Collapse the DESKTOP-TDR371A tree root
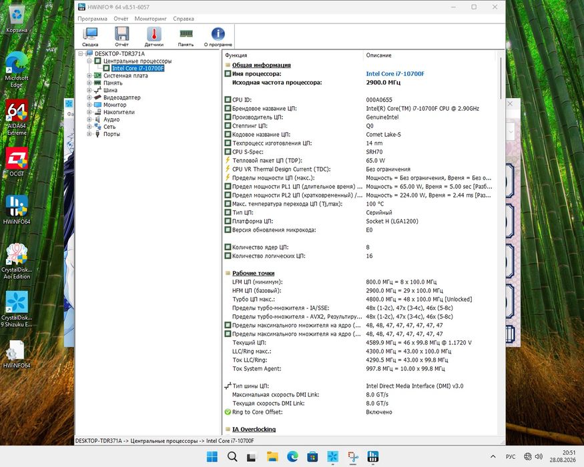Screen dimensions: 584x467 coord(81,53)
